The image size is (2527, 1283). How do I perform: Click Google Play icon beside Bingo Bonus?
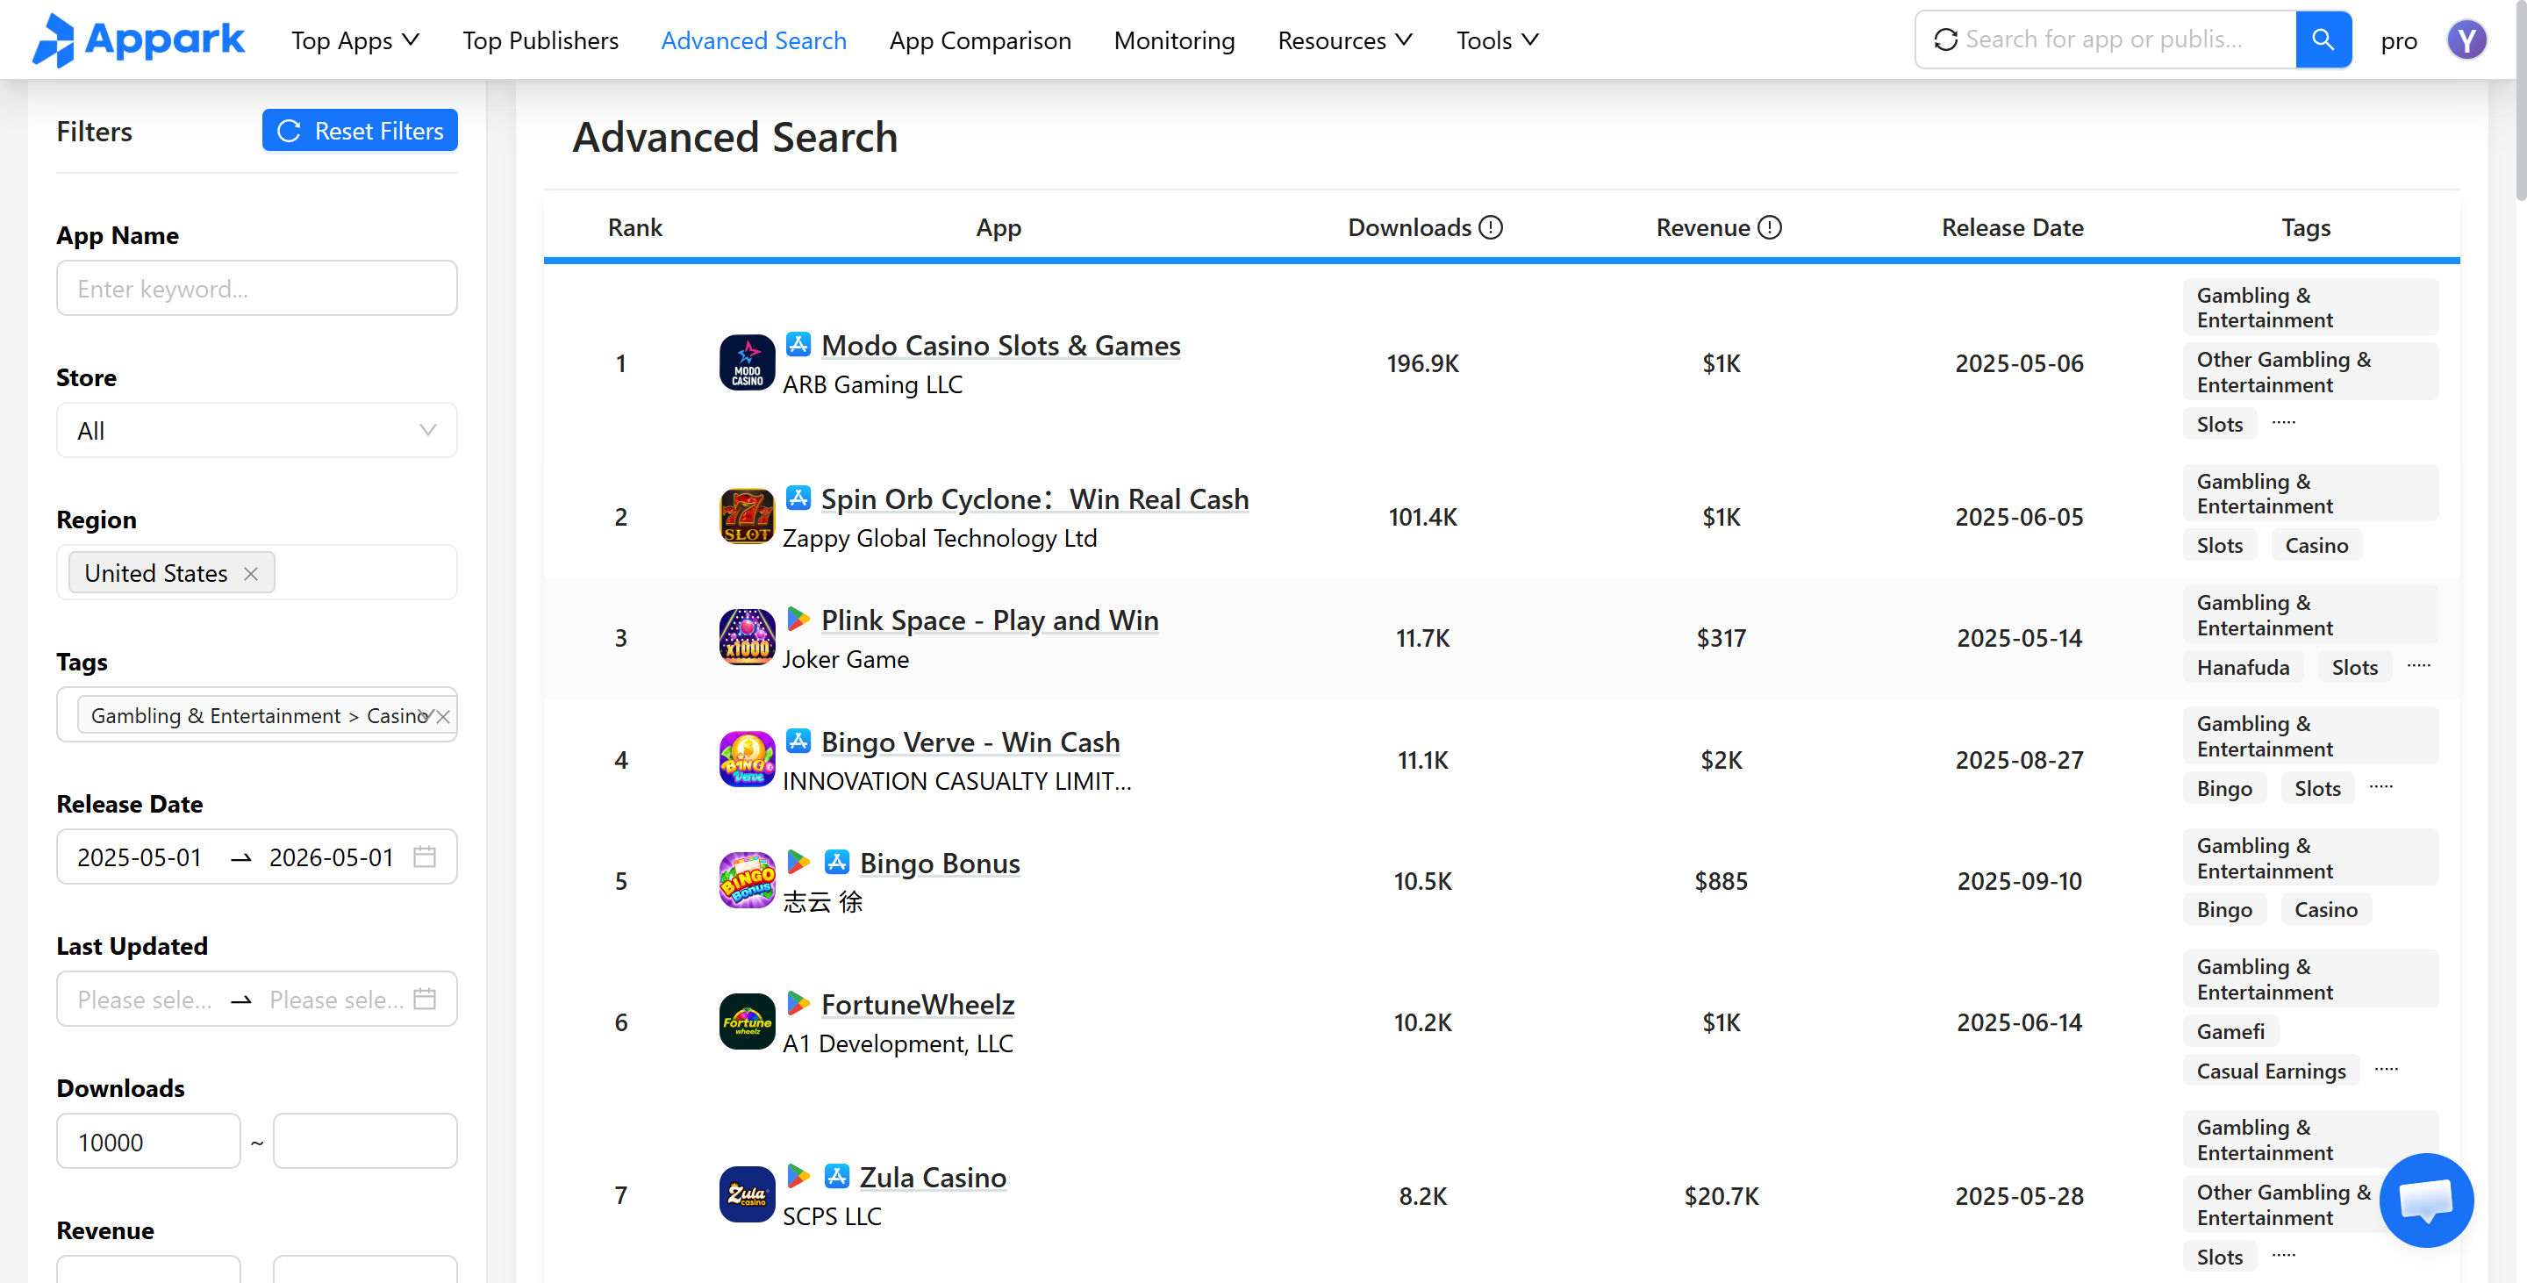[798, 861]
